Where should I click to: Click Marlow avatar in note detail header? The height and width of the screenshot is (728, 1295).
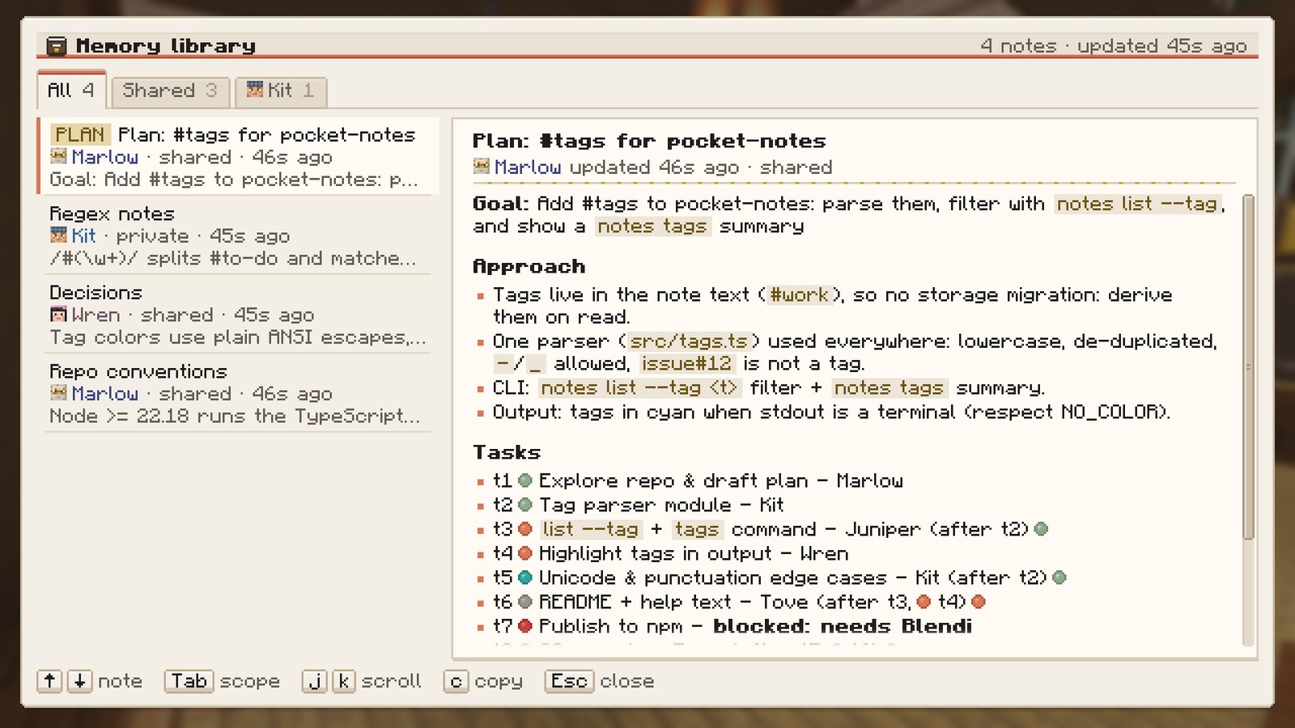(x=482, y=167)
